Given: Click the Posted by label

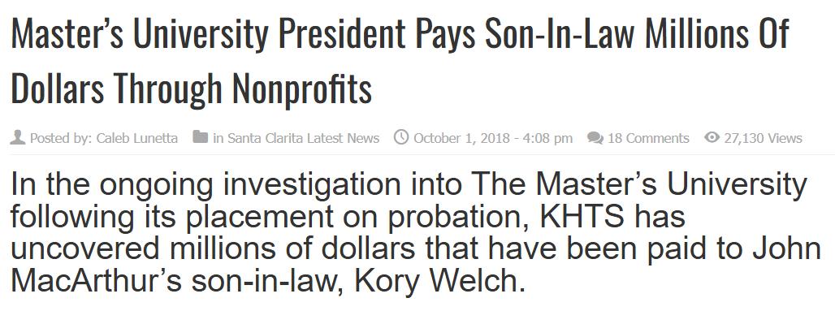Looking at the screenshot, I should pos(61,139).
